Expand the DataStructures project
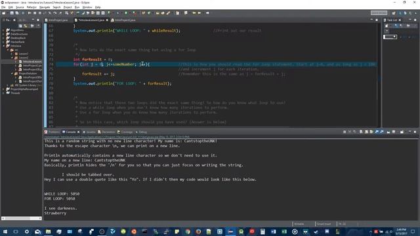 pos(3,34)
